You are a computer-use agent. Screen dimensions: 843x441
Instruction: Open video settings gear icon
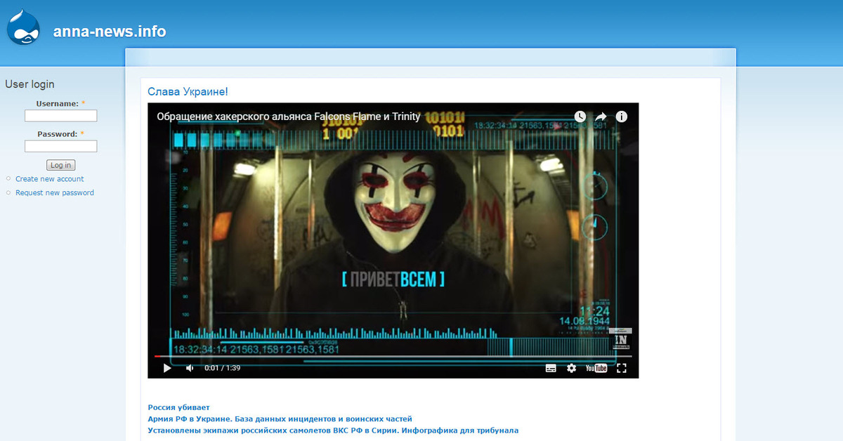pyautogui.click(x=571, y=368)
